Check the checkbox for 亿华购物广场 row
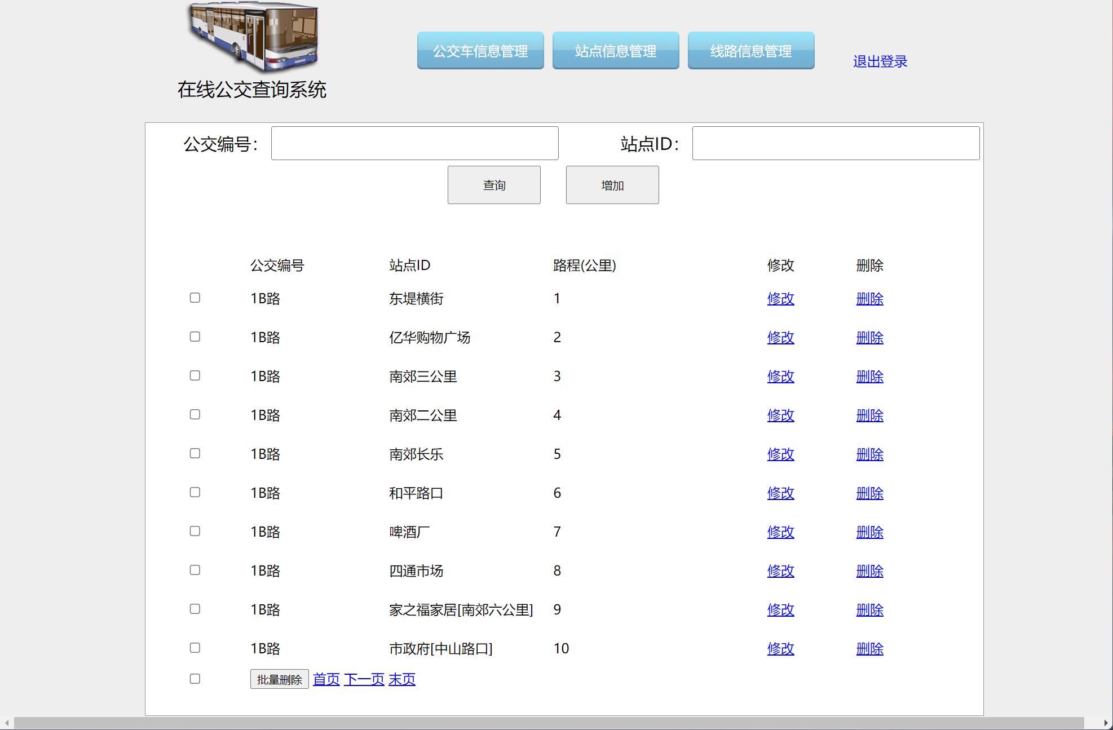The width and height of the screenshot is (1113, 730). [x=195, y=337]
